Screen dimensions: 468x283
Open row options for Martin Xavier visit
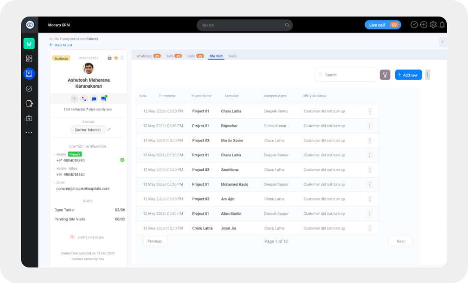(370, 141)
